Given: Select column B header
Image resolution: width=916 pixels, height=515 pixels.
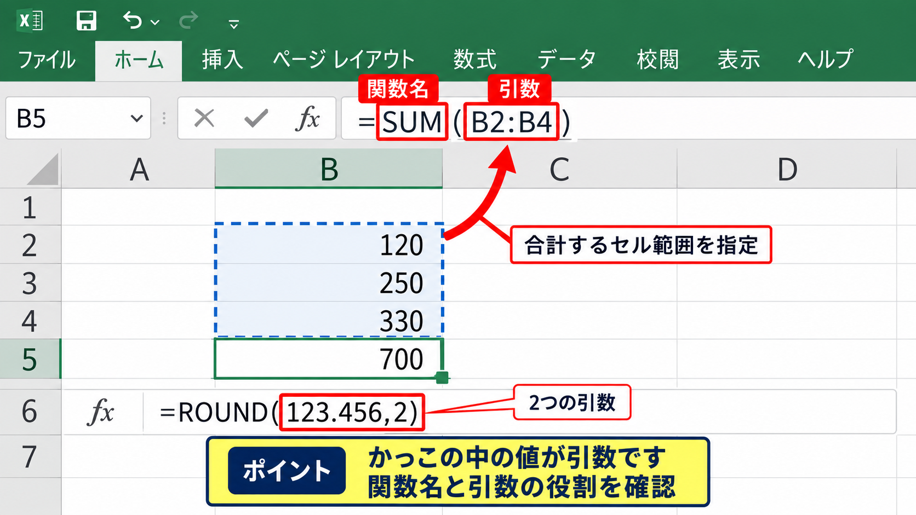Looking at the screenshot, I should [329, 169].
